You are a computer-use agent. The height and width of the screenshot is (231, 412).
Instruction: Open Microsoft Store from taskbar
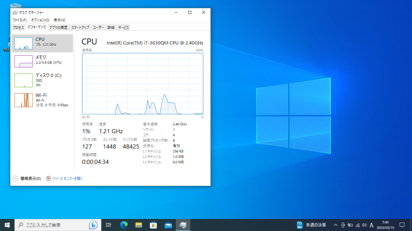[153, 225]
